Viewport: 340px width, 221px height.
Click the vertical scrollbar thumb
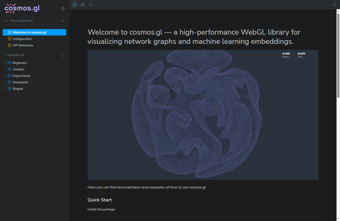338,55
